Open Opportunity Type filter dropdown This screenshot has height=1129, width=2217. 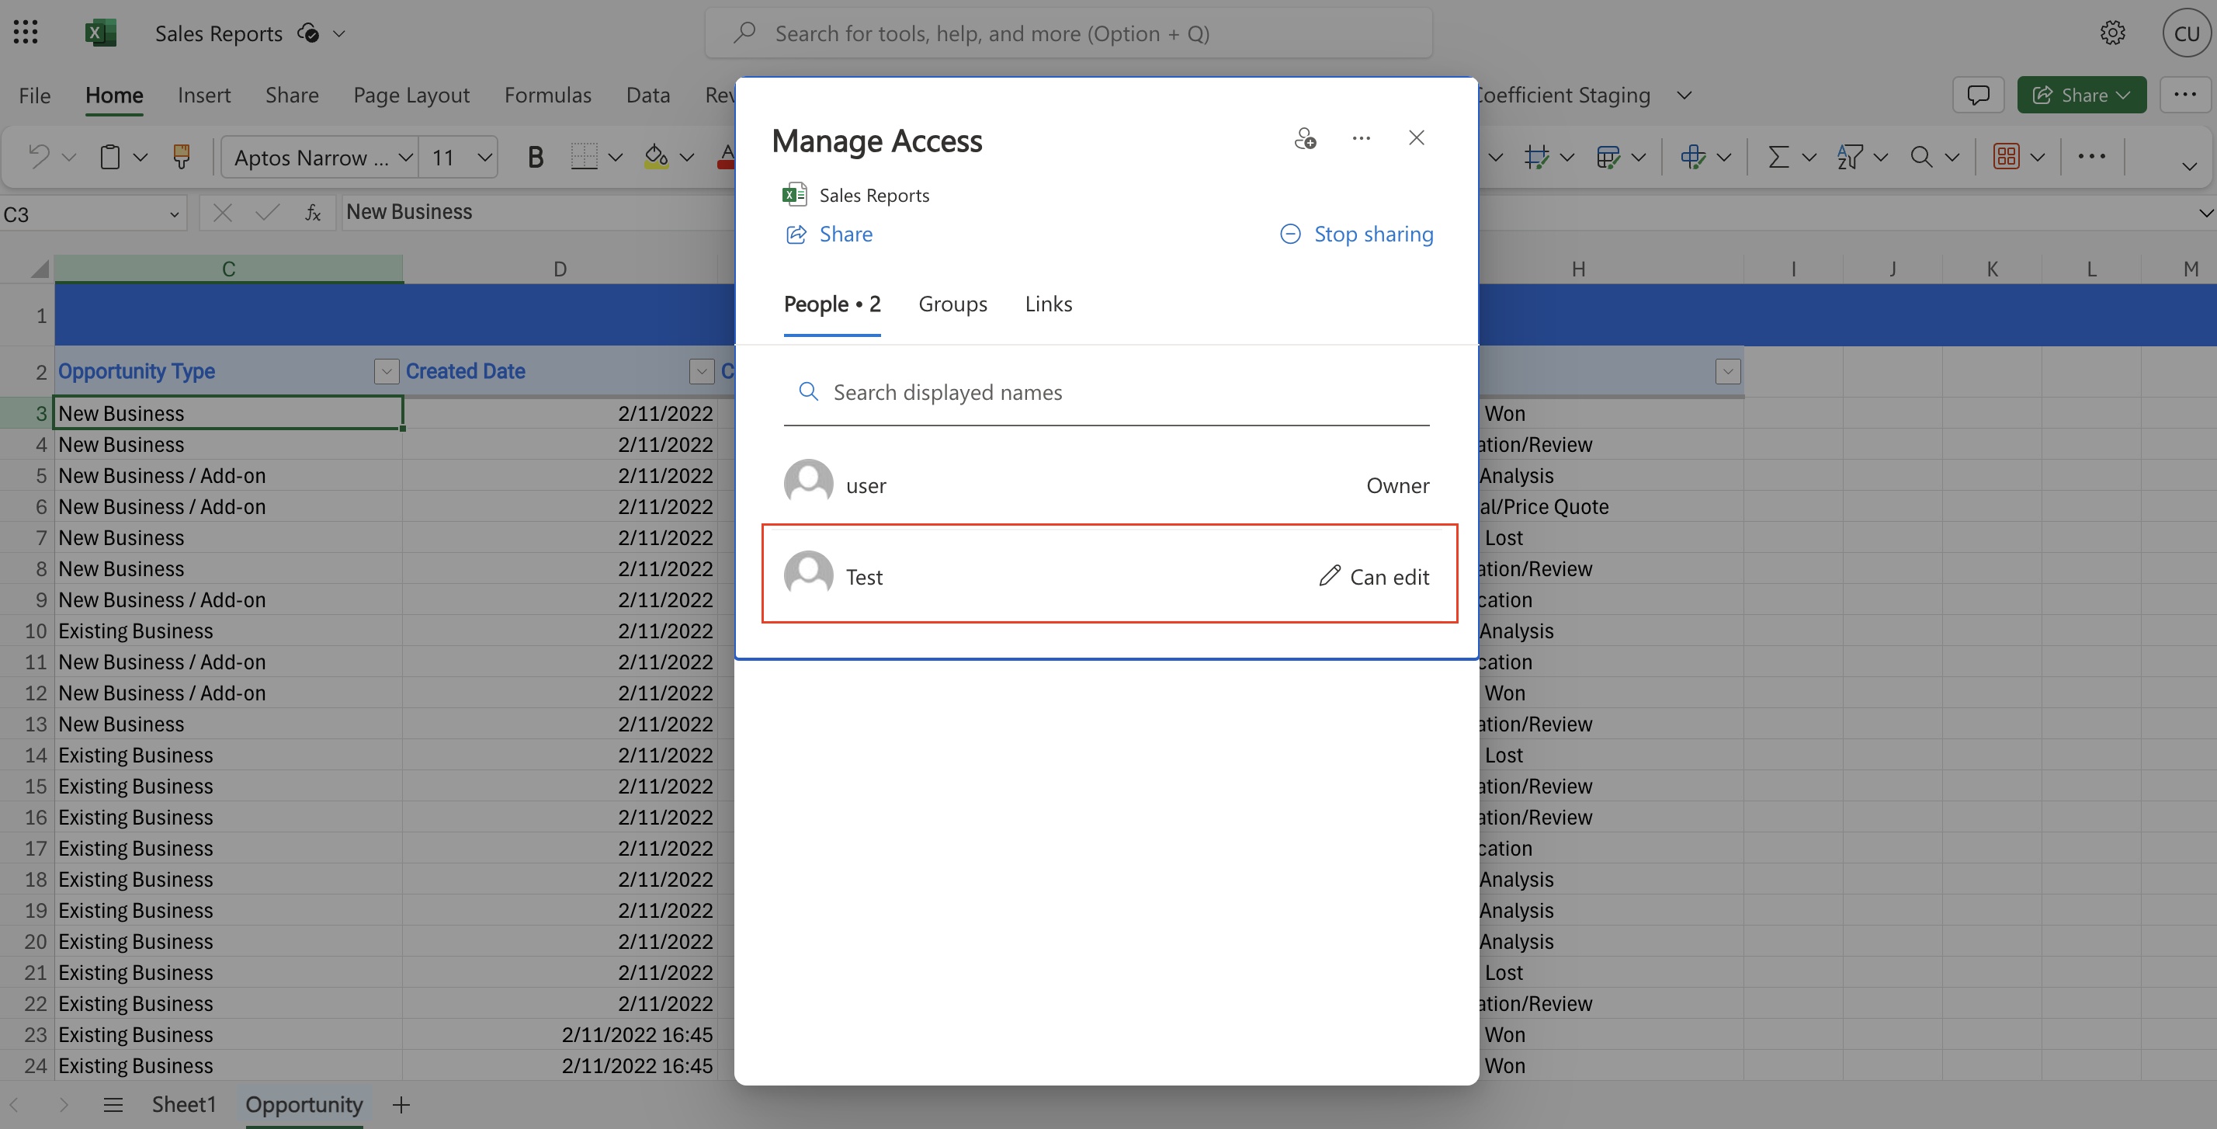pos(387,371)
